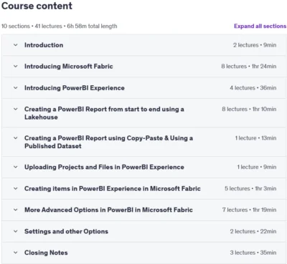
Task: Expand the Closing Notes chevron
Action: tap(16, 253)
